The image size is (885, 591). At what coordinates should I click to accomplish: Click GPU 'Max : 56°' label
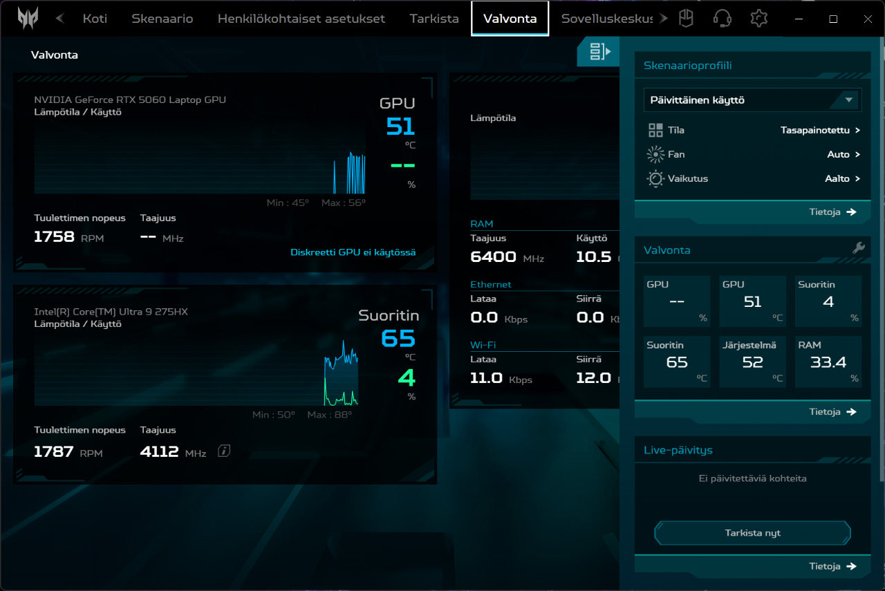(344, 203)
